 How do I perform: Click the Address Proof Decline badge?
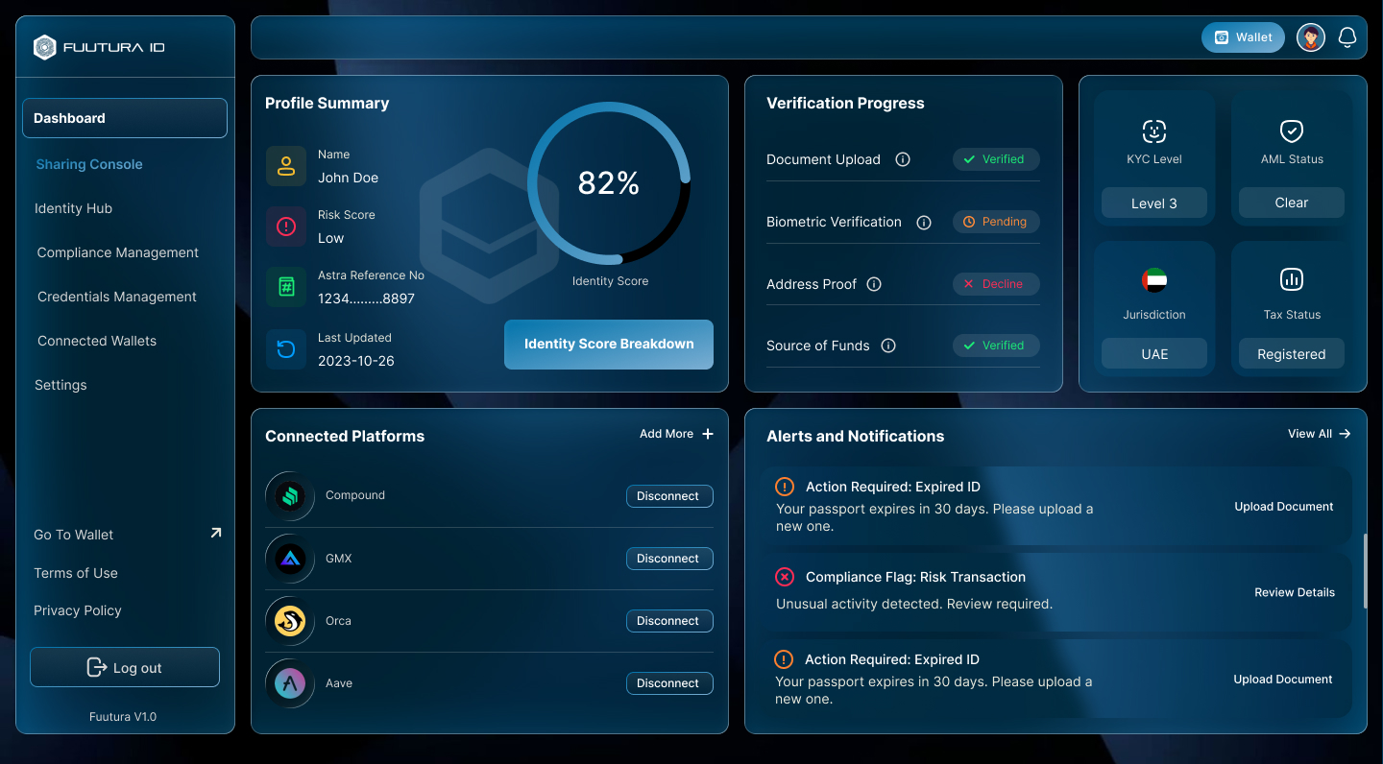pyautogui.click(x=996, y=284)
